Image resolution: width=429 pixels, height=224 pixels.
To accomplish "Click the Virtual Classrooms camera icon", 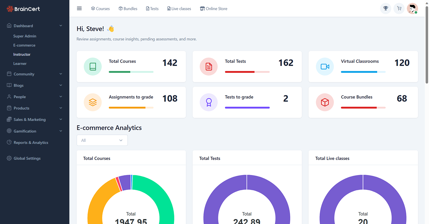I will point(325,67).
